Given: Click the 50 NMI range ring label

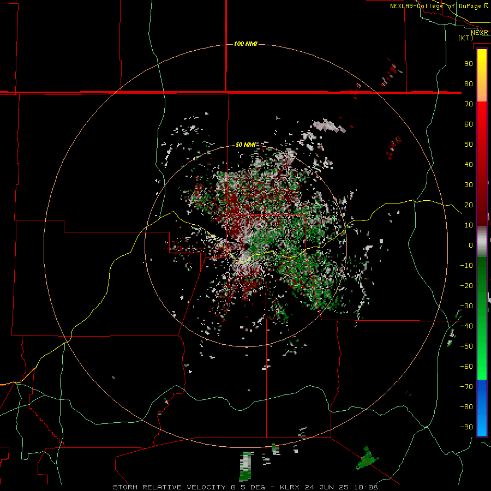Looking at the screenshot, I should pyautogui.click(x=245, y=145).
